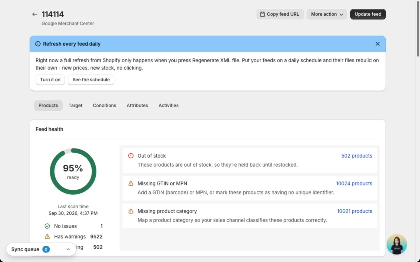Click the Sync queue count badge
Image resolution: width=420 pixels, height=262 pixels.
[46, 249]
